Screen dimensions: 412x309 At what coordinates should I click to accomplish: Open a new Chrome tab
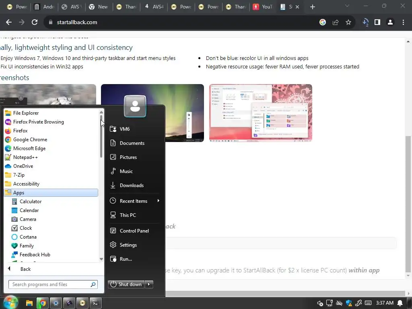(312, 7)
